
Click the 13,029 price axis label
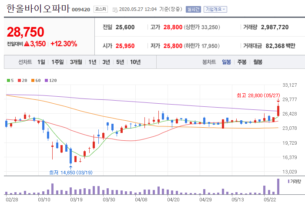pos(290,172)
